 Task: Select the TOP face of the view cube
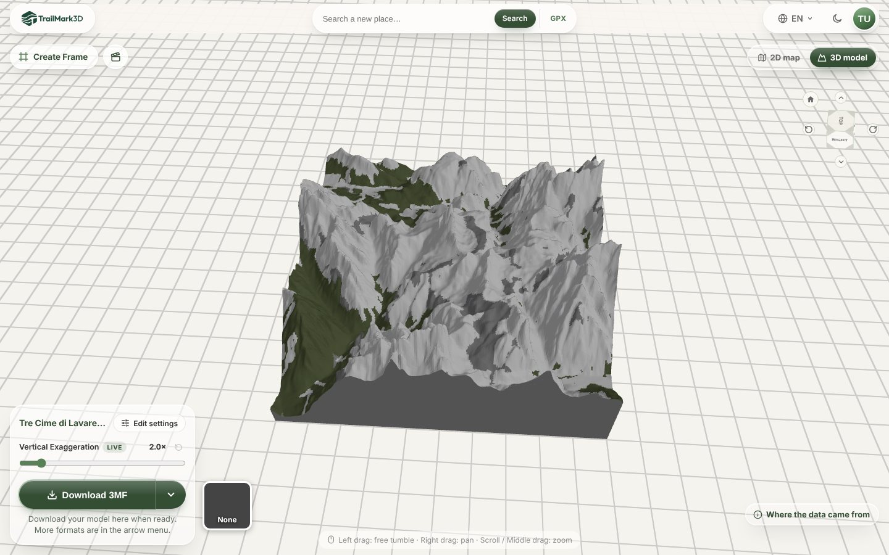pos(841,121)
